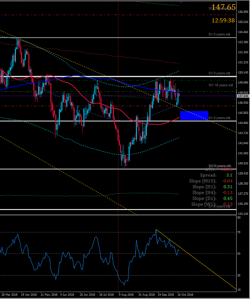Click the 4 Jun 2018 date label
The image size is (250, 299).
[67, 295]
